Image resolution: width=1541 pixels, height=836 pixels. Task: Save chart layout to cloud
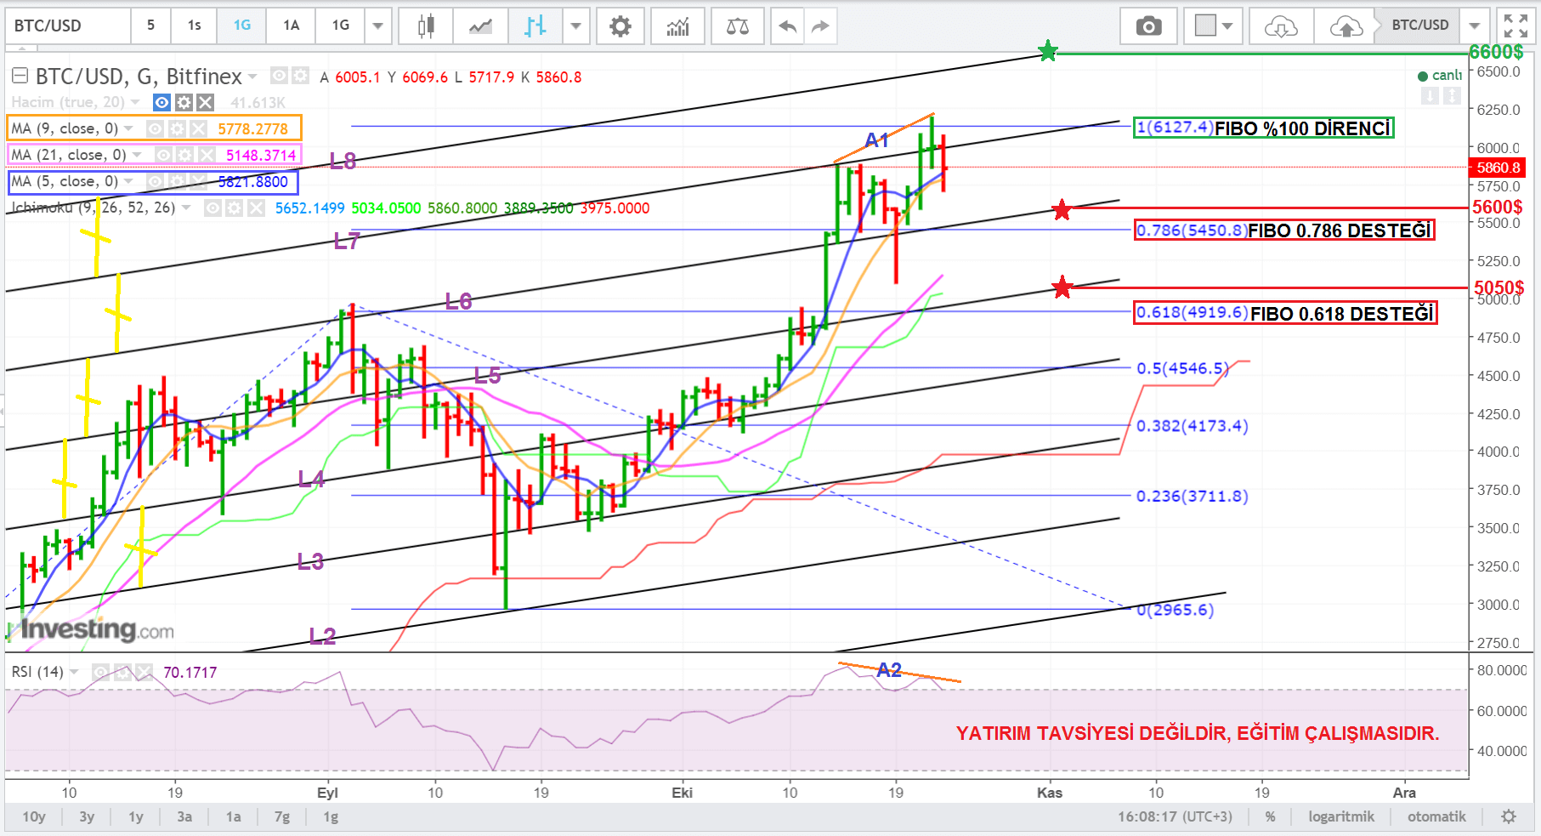1346,26
